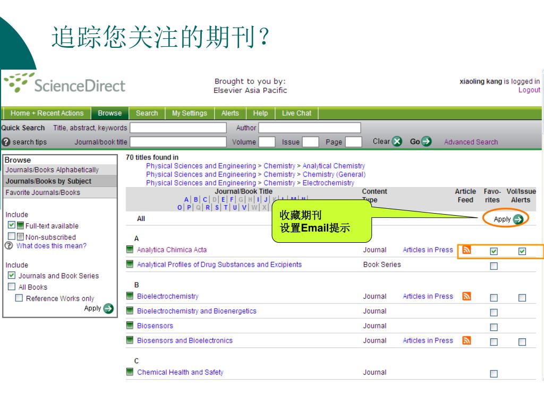This screenshot has height=408, width=544.
Task: Click the green full-text available legend icon
Action: [x=21, y=226]
